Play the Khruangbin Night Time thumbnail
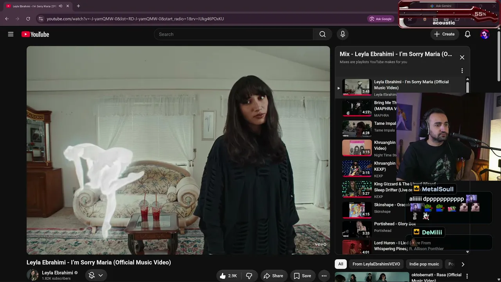Viewport: 501px width, 282px height. (x=357, y=148)
